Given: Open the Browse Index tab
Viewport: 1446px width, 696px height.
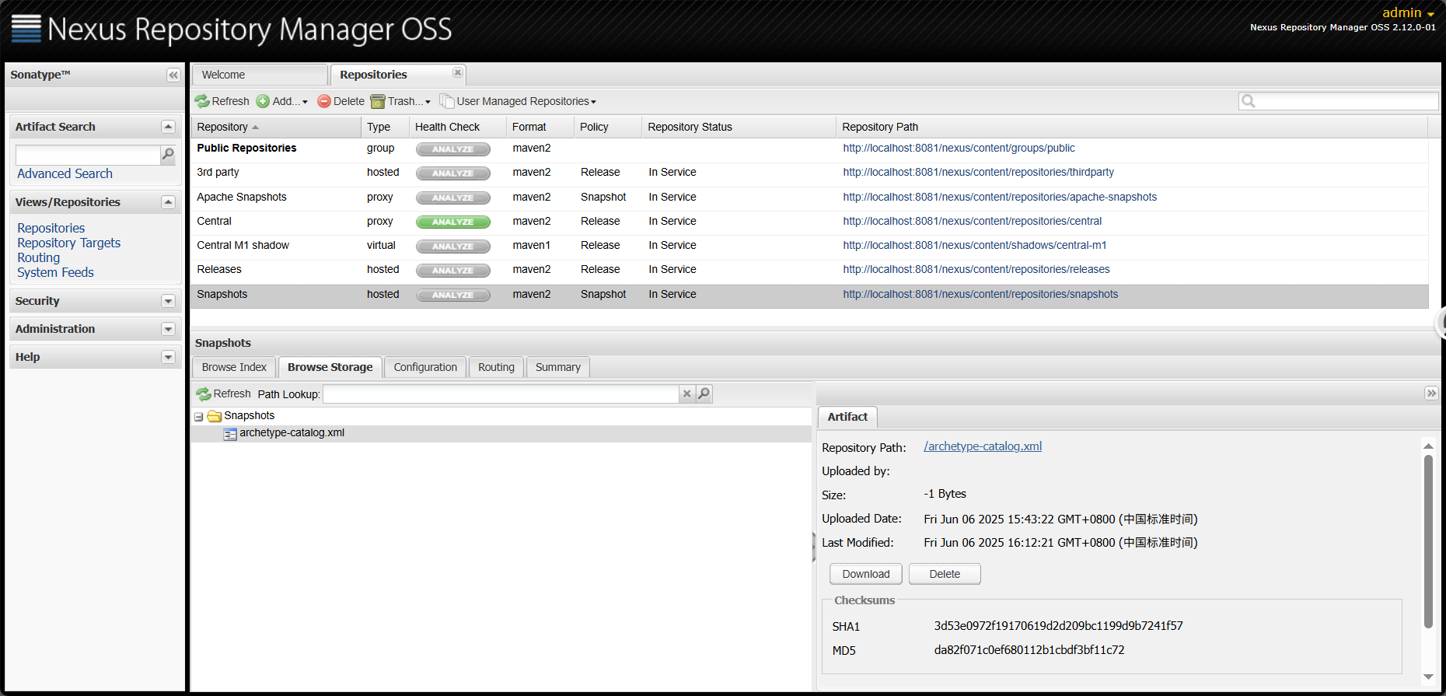Looking at the screenshot, I should [x=234, y=367].
